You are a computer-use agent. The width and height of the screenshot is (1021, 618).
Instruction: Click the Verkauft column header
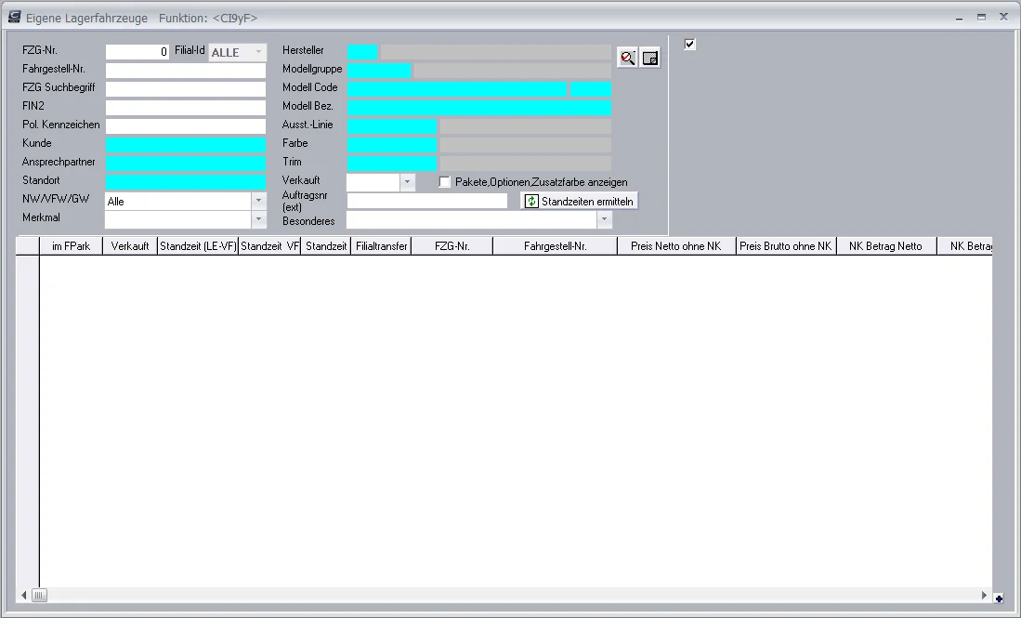(x=129, y=246)
